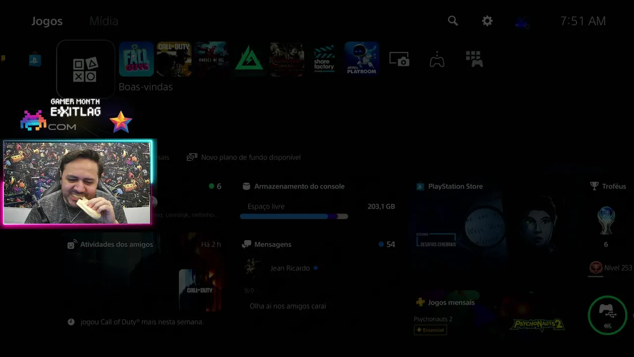
Task: Open the Game Library grid icon
Action: 474,59
